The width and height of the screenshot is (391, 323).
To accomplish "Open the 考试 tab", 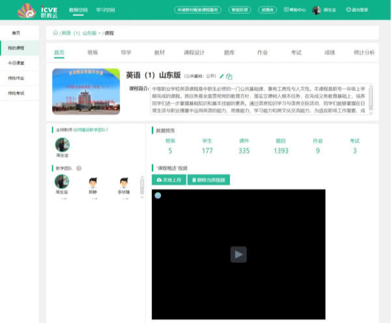I will point(296,53).
